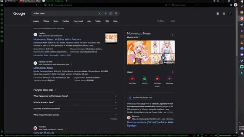Show hidden tray icons chevron

tap(240, 123)
